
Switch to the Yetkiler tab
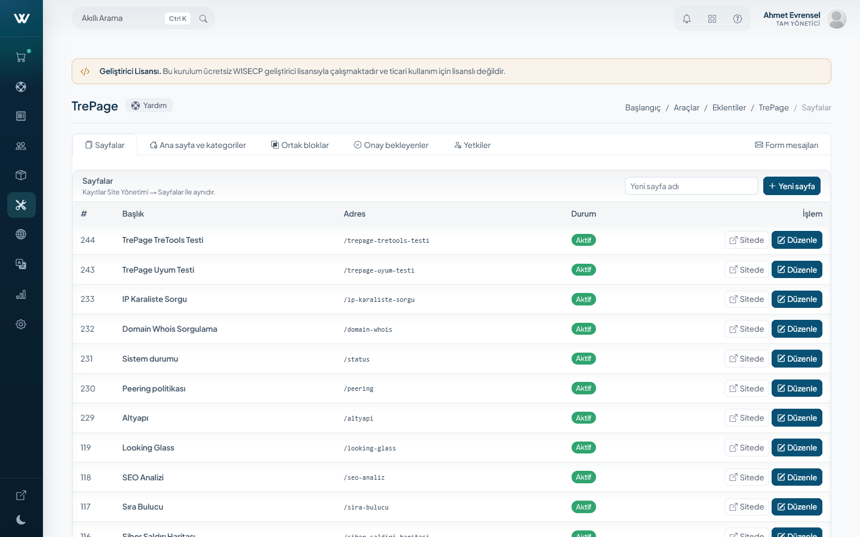[472, 145]
